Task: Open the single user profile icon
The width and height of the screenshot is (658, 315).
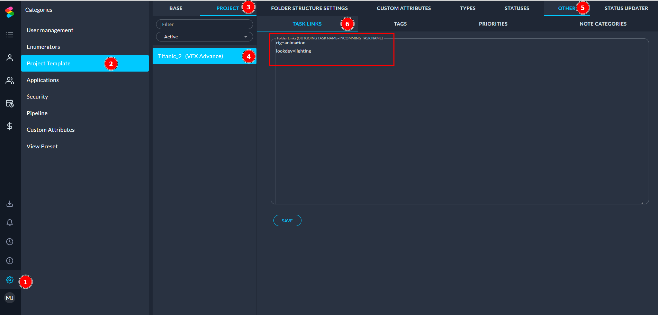Action: click(x=10, y=58)
